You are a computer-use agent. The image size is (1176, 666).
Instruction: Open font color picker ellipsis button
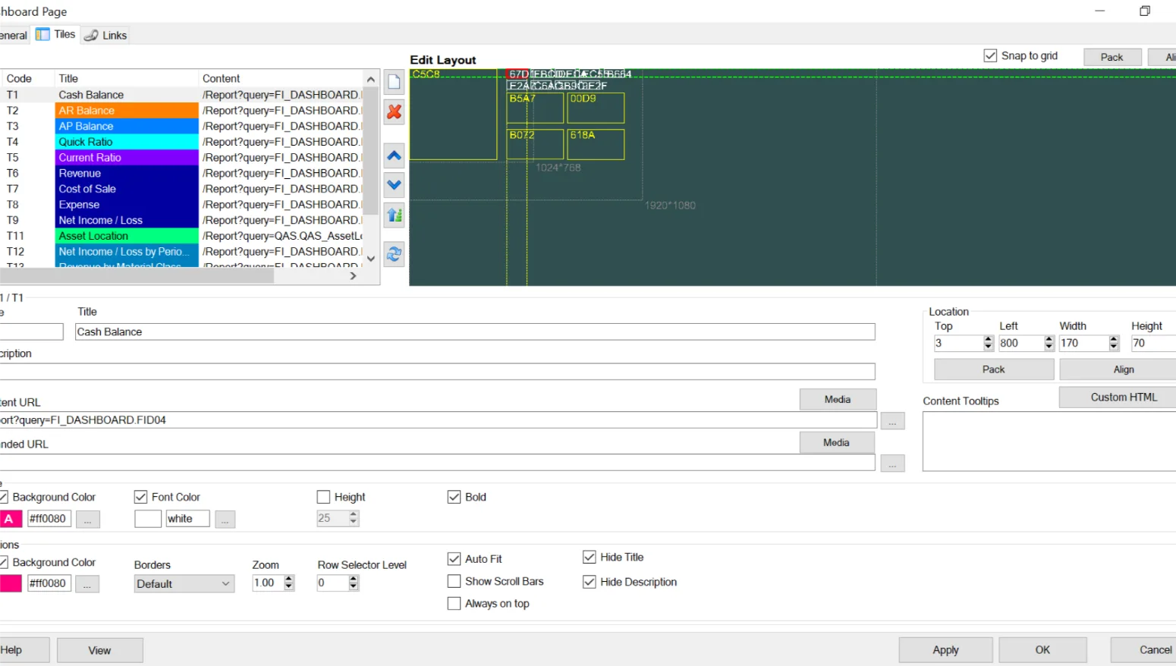225,520
